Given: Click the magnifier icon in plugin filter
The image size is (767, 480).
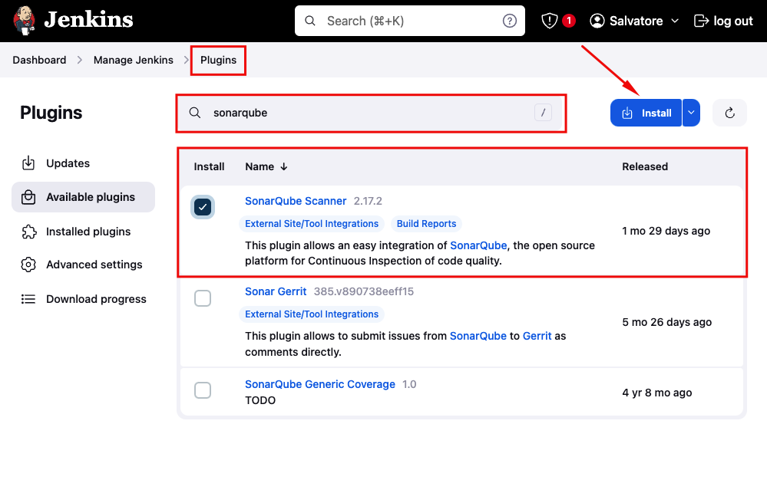Looking at the screenshot, I should (x=195, y=113).
